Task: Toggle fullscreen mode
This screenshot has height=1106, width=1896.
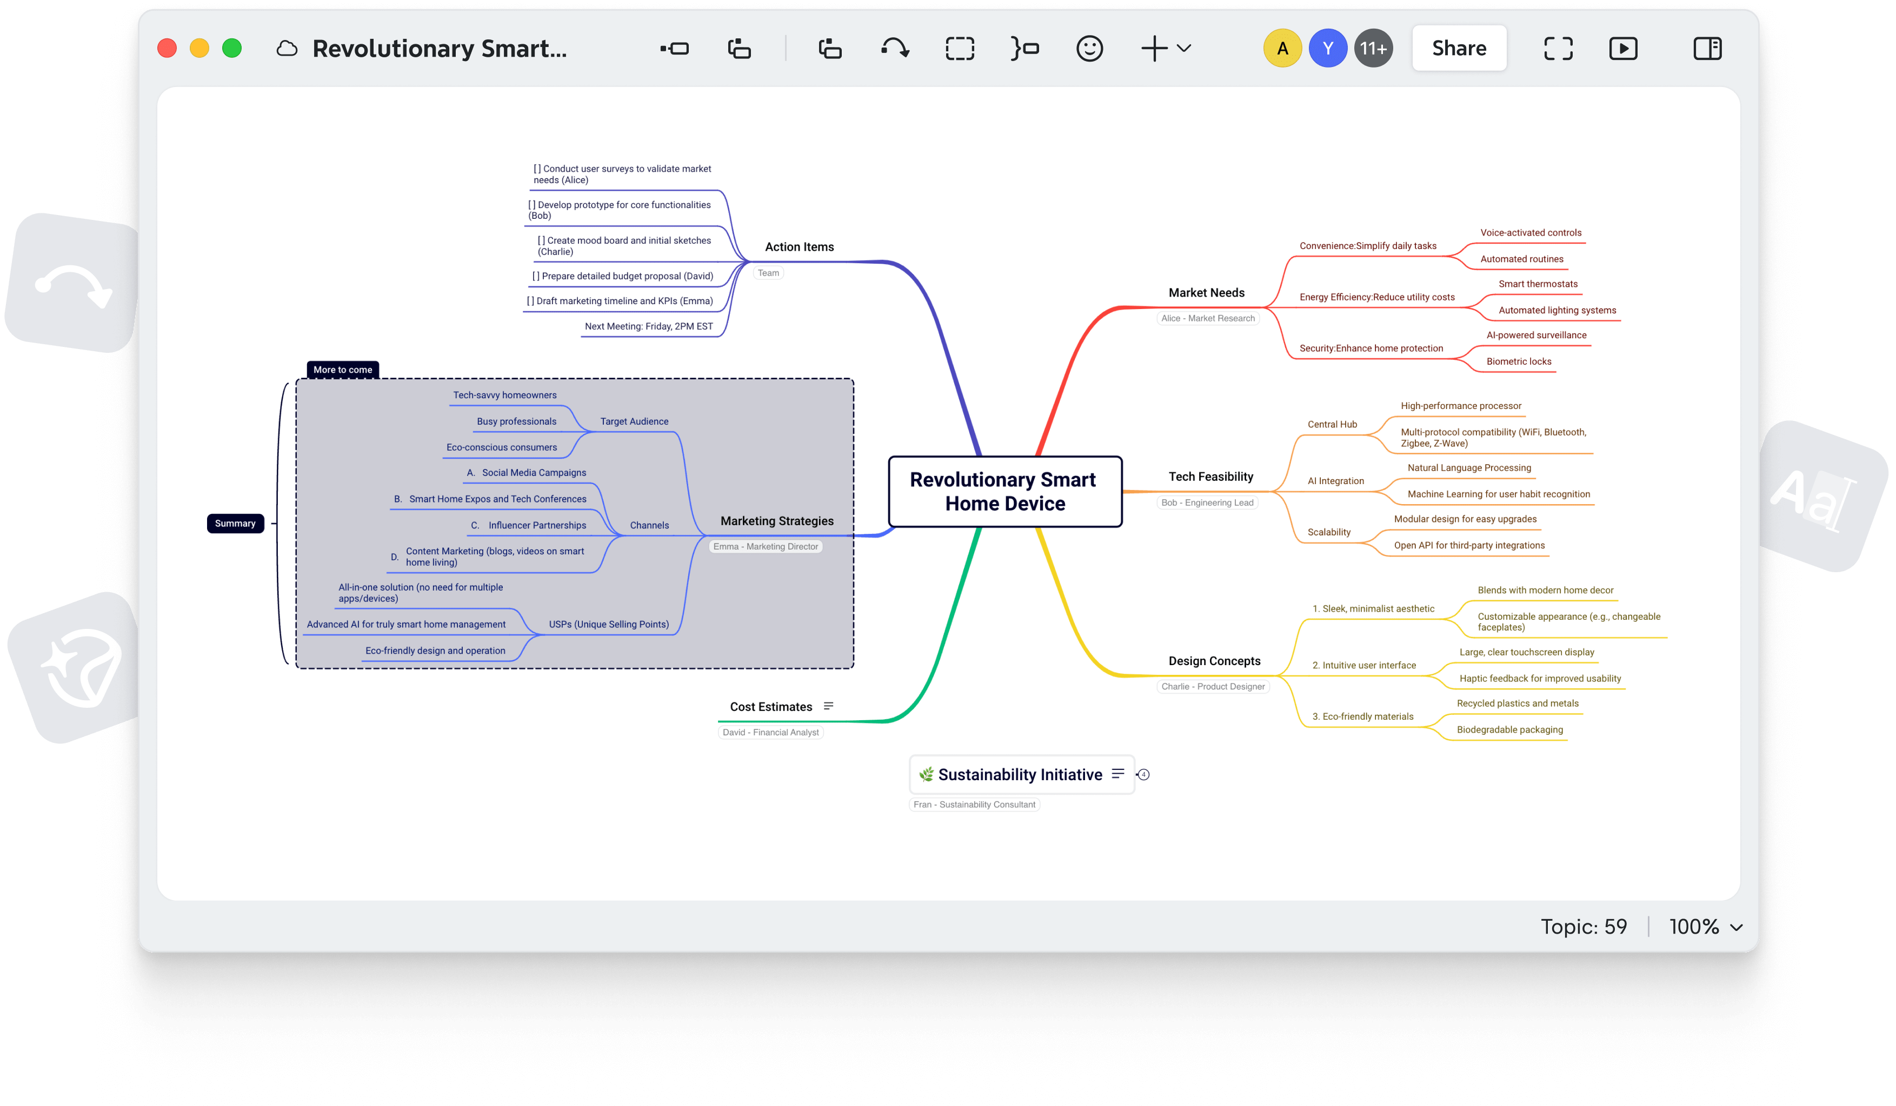Action: point(1558,48)
